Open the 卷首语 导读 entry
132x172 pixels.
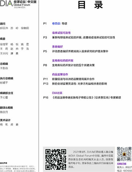[x=60, y=24]
